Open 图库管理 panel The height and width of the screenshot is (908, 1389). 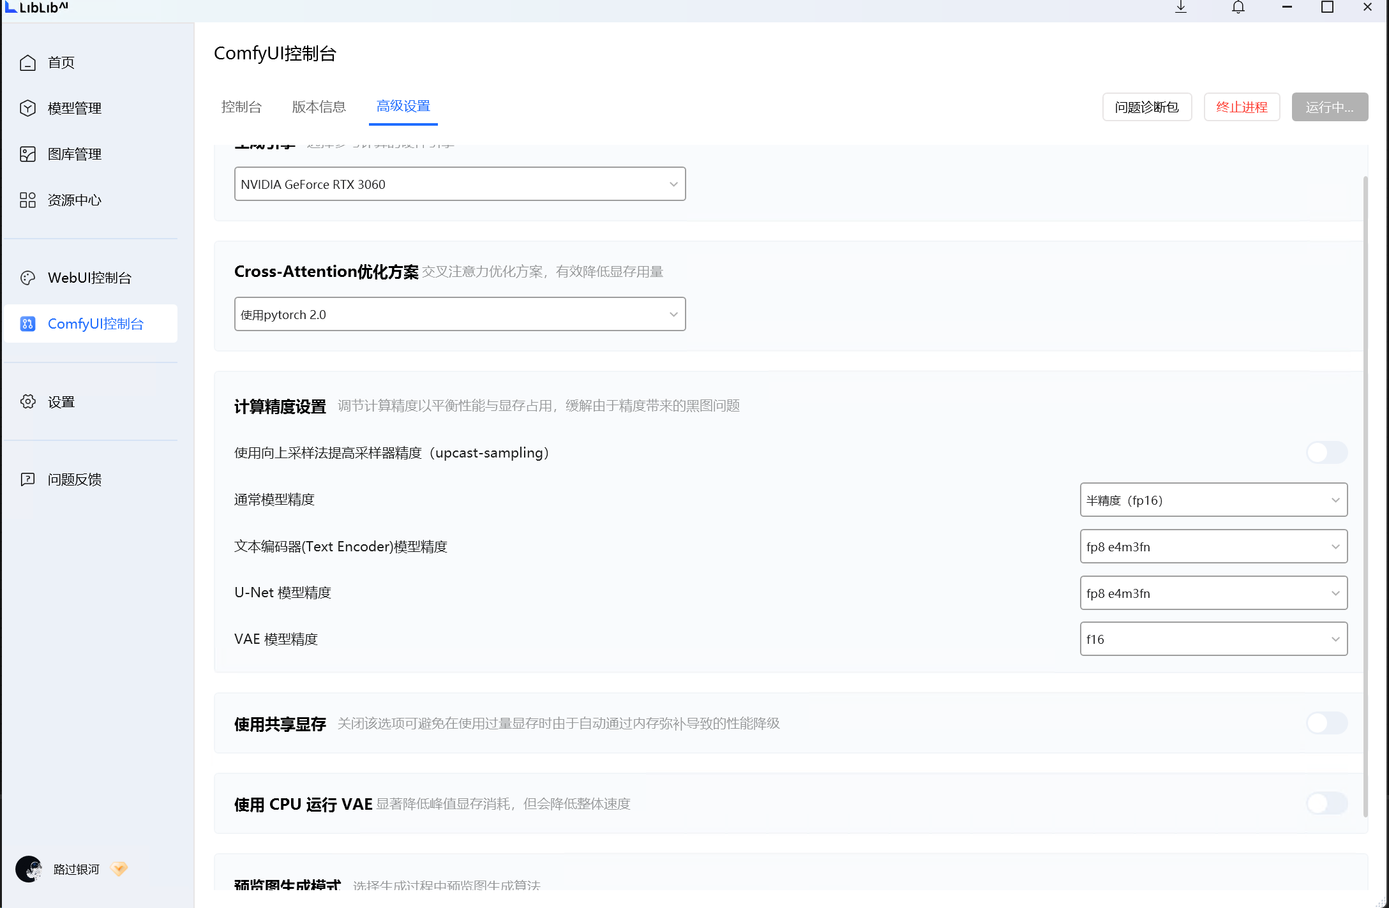[x=75, y=154]
